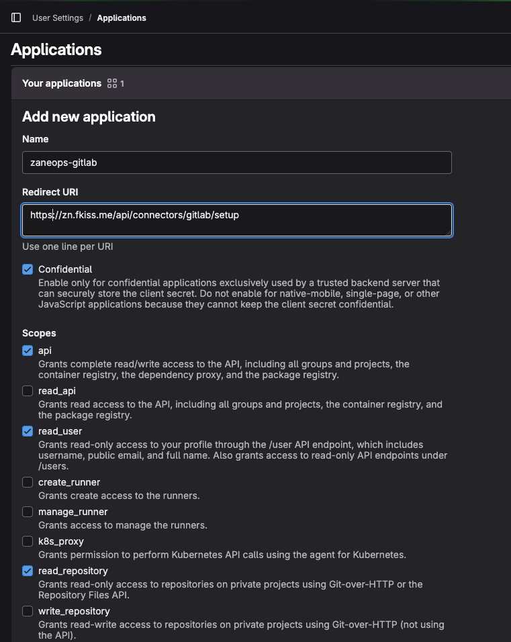The width and height of the screenshot is (511, 642).
Task: Click the read_api label text
Action: click(x=57, y=391)
